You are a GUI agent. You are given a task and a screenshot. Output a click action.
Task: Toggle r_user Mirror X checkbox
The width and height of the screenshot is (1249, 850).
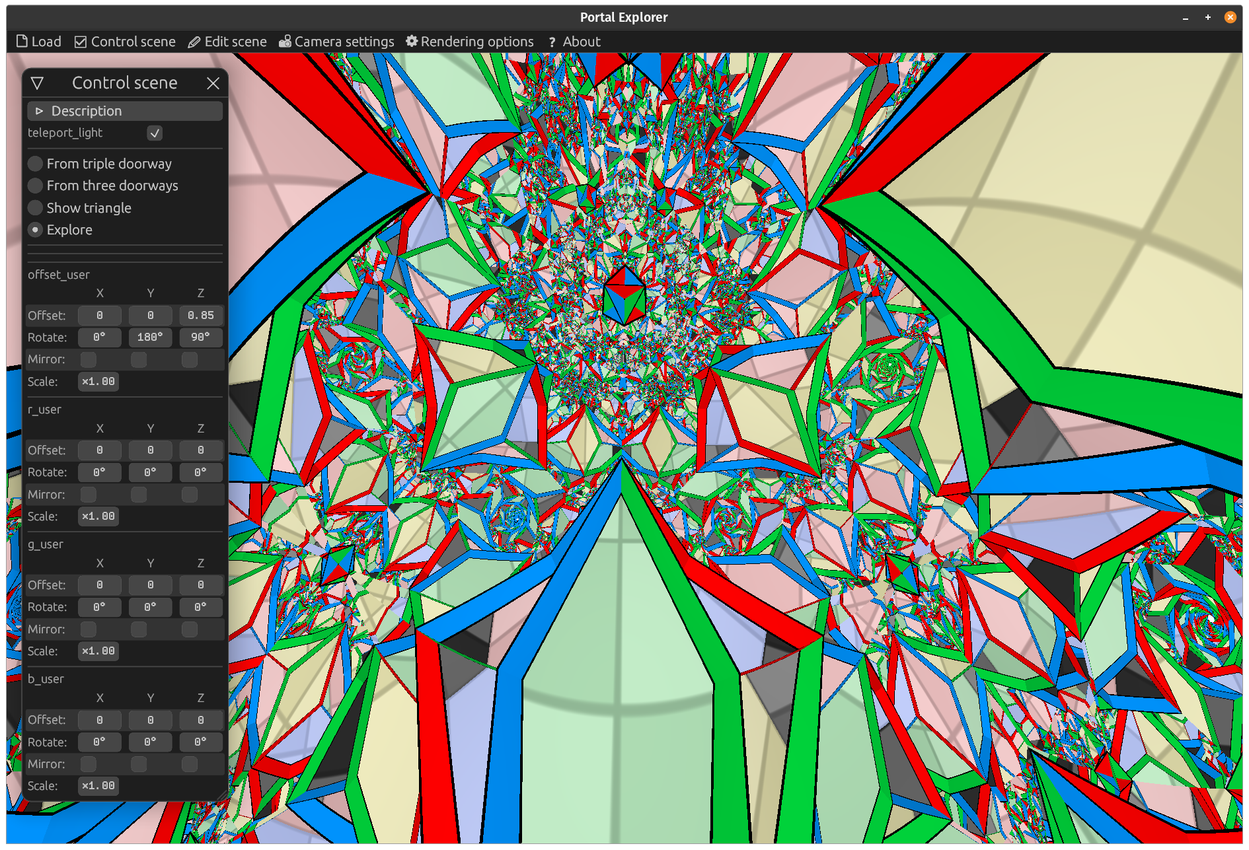click(89, 495)
